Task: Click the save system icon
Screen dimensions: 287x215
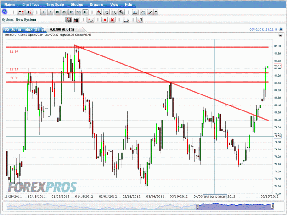Action: (68, 20)
